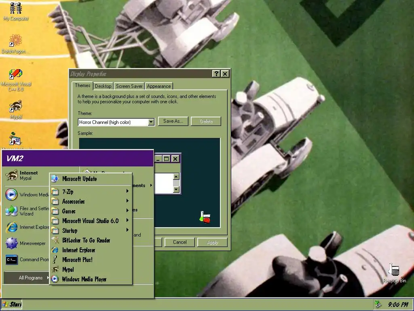414x311 pixels.
Task: Click the sample recycle bin icon in preview
Action: click(205, 217)
